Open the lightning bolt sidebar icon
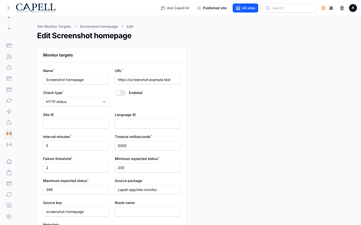 9,111
